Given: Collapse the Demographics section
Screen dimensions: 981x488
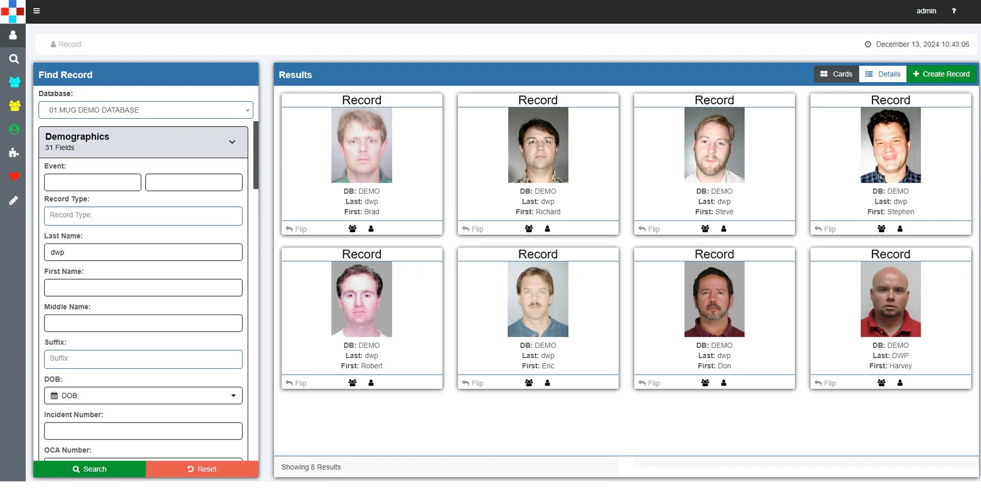Looking at the screenshot, I should 232,142.
